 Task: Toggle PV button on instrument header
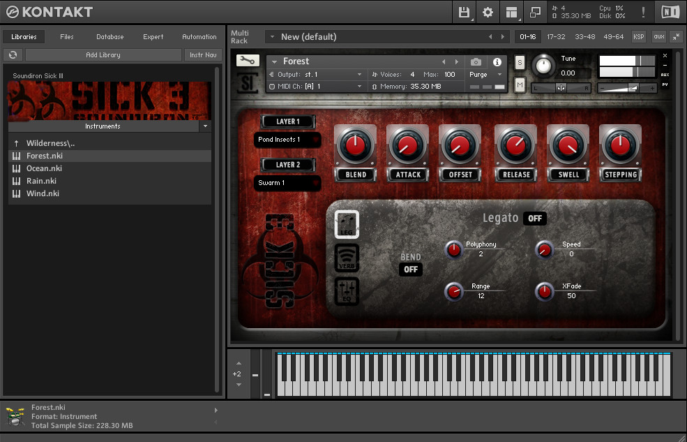point(665,84)
